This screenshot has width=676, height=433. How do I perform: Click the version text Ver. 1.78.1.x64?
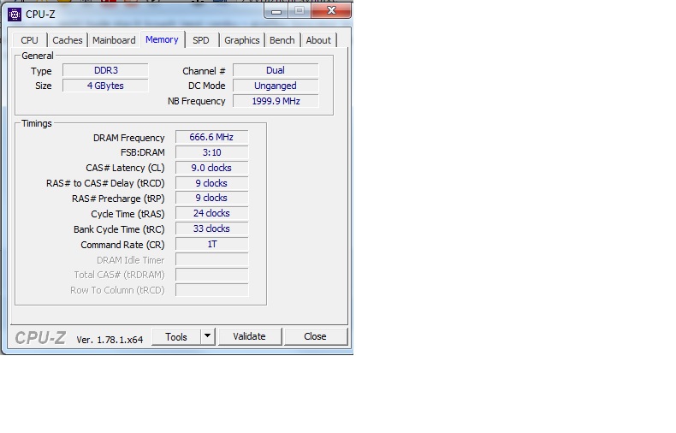pos(110,340)
